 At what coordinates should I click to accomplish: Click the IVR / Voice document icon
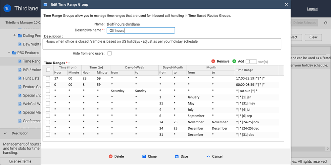pos(20,70)
